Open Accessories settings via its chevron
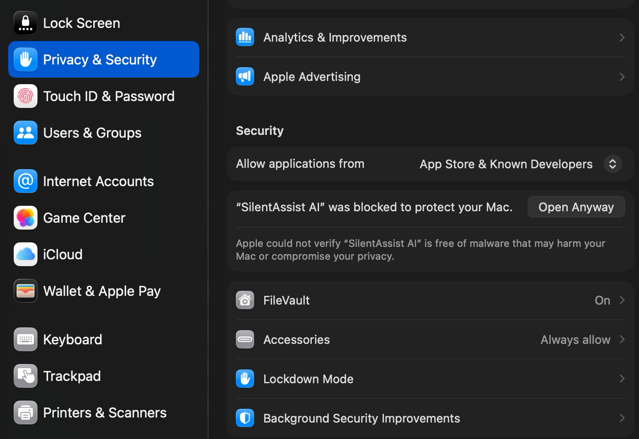This screenshot has height=439, width=639. pos(622,339)
